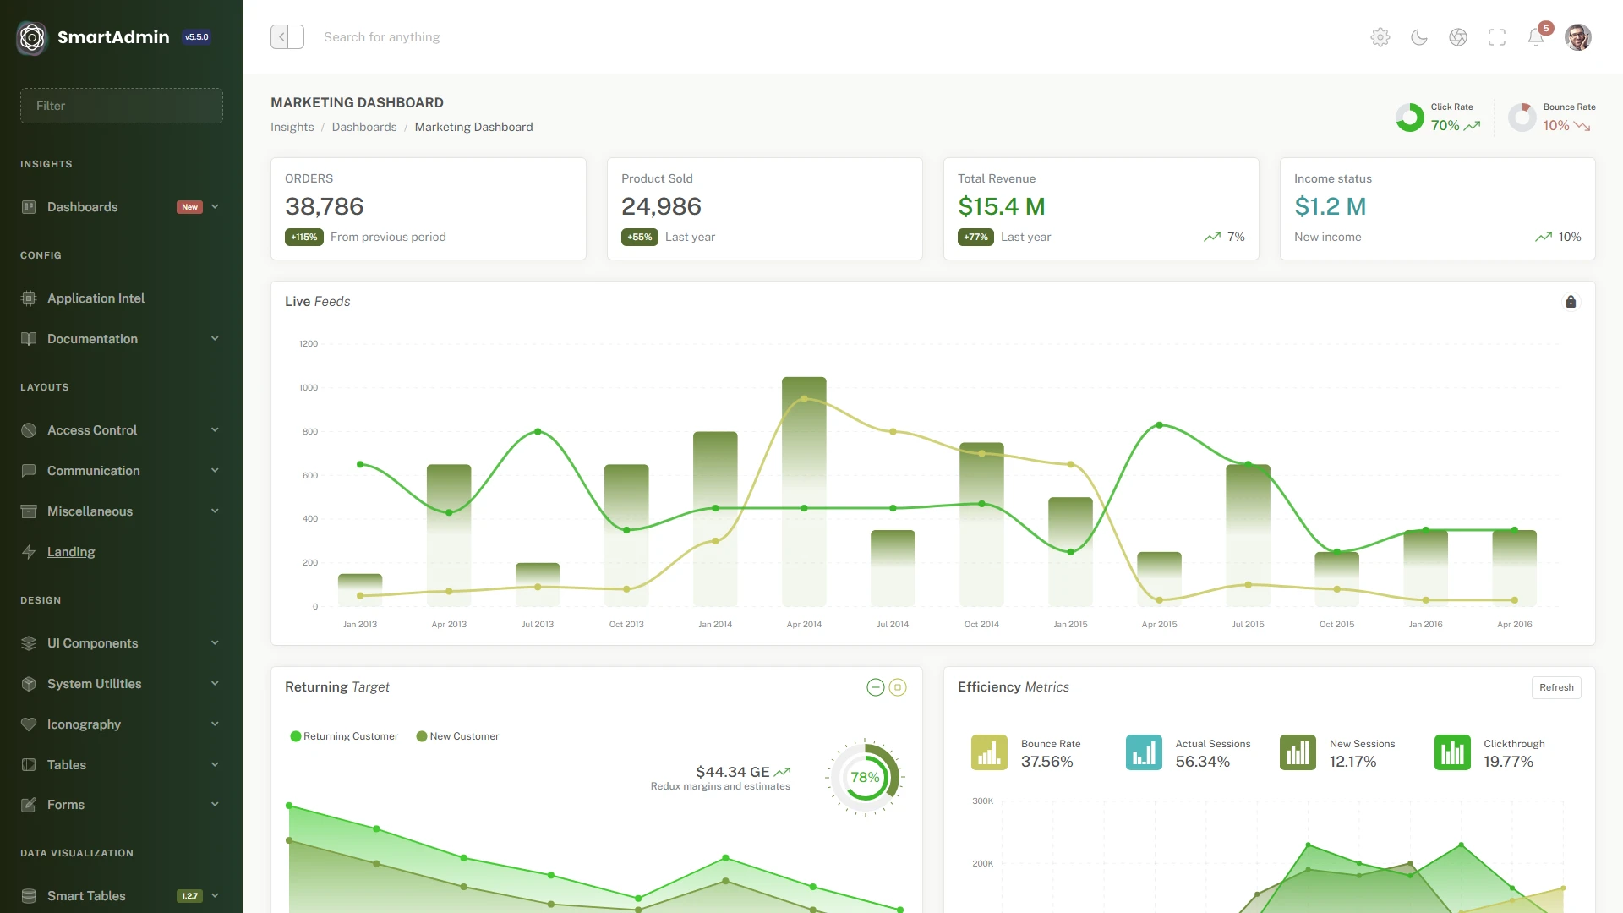1623x913 pixels.
Task: Expand the Access Control chevron
Action: [x=215, y=430]
